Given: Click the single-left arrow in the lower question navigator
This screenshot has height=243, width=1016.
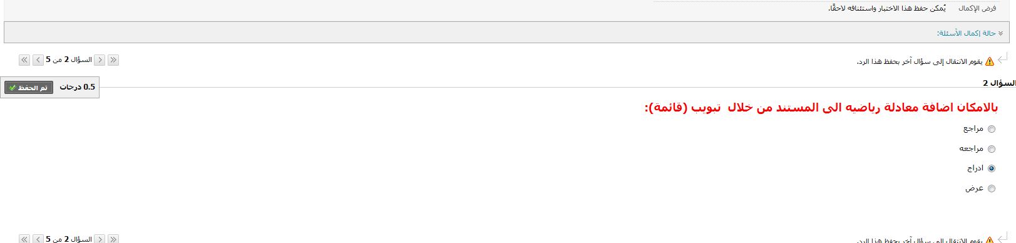Looking at the screenshot, I should point(38,239).
